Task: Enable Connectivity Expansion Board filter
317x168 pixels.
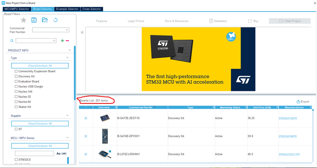Action: point(16,71)
